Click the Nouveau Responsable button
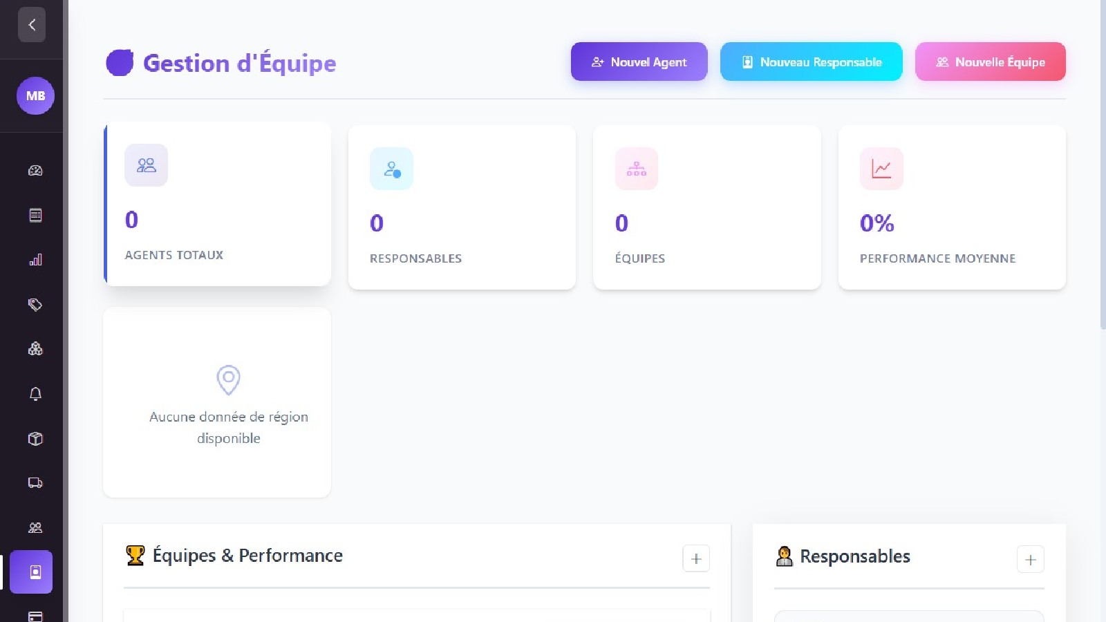The image size is (1106, 622). pyautogui.click(x=811, y=62)
